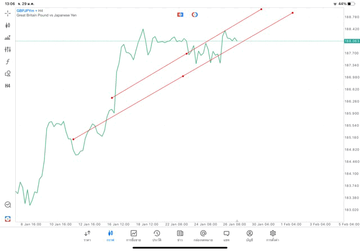Open the History tab with clock icon
This screenshot has height=251, width=360.
point(157,236)
